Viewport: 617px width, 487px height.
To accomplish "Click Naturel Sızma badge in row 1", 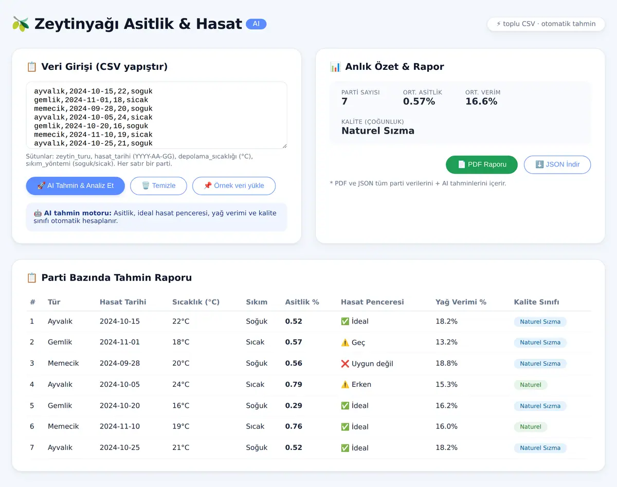I will tap(540, 322).
